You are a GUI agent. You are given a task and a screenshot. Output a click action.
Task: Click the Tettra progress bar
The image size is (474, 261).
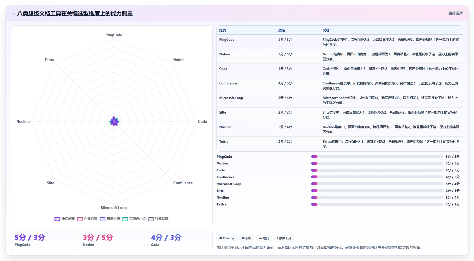377,204
